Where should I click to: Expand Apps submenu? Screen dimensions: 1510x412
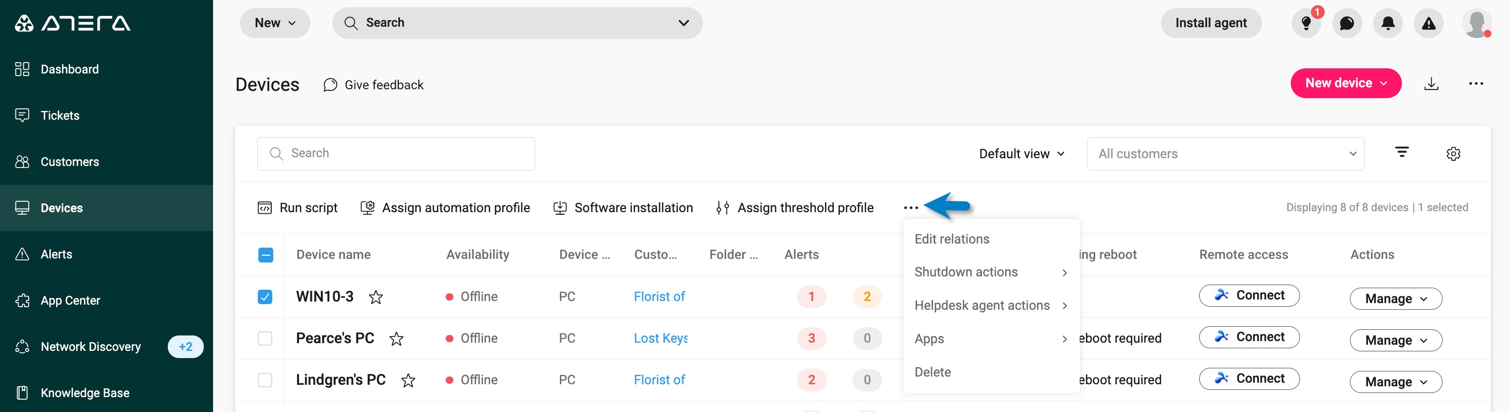[x=991, y=339]
